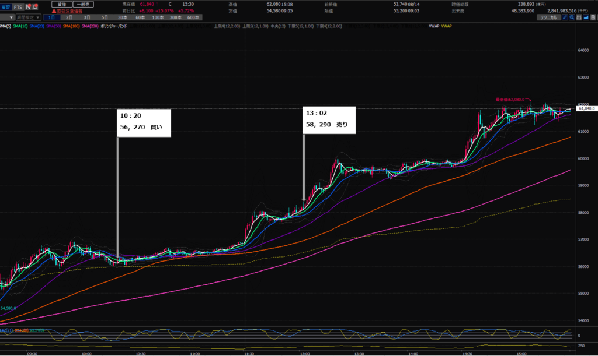Click the 13:00 label on time axis
Viewport: 598px width, 356px height.
pyautogui.click(x=305, y=354)
